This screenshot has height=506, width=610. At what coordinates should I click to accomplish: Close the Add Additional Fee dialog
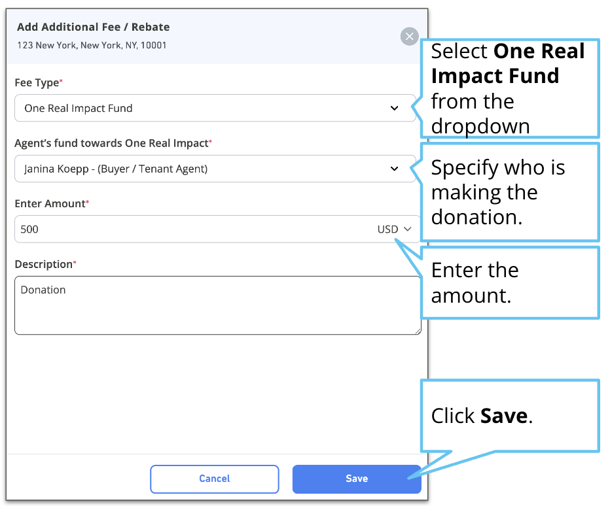point(409,36)
